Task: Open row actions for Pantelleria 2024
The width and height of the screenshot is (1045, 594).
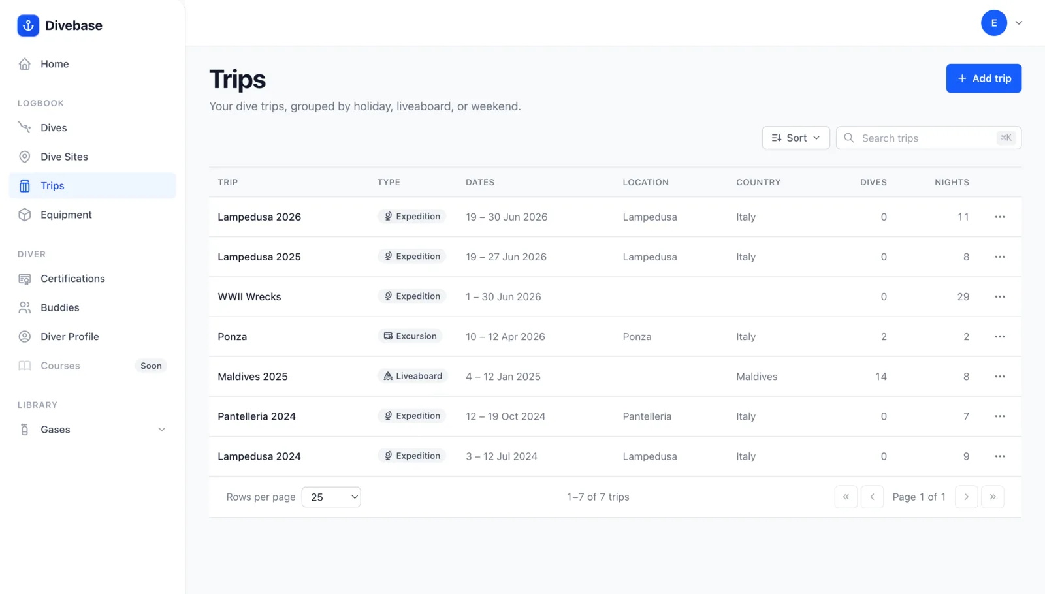Action: coord(1000,416)
